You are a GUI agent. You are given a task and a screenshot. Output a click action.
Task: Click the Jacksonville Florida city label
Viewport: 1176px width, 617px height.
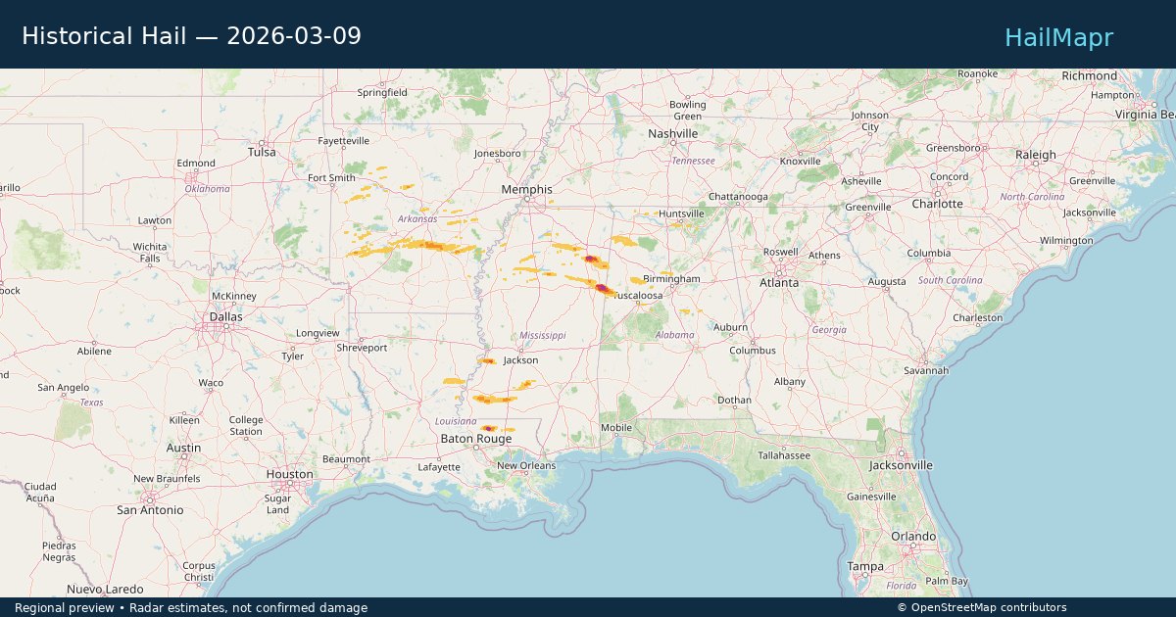pyautogui.click(x=900, y=465)
